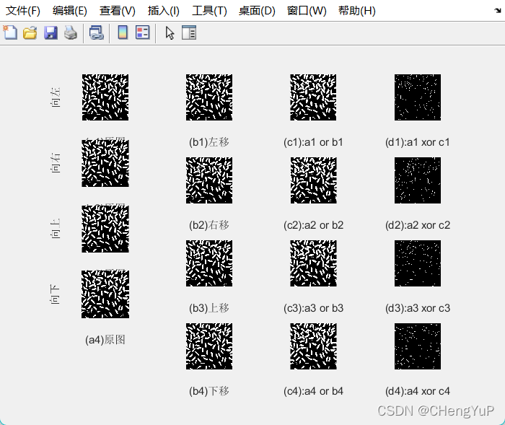Image resolution: width=505 pixels, height=425 pixels.
Task: Open the 帮助(H) menu
Action: tap(357, 11)
